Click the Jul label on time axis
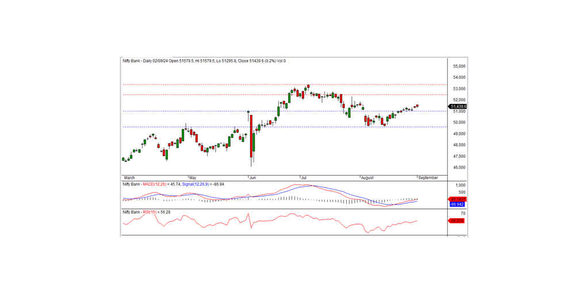Viewport: 587px width, 301px height. (x=303, y=178)
